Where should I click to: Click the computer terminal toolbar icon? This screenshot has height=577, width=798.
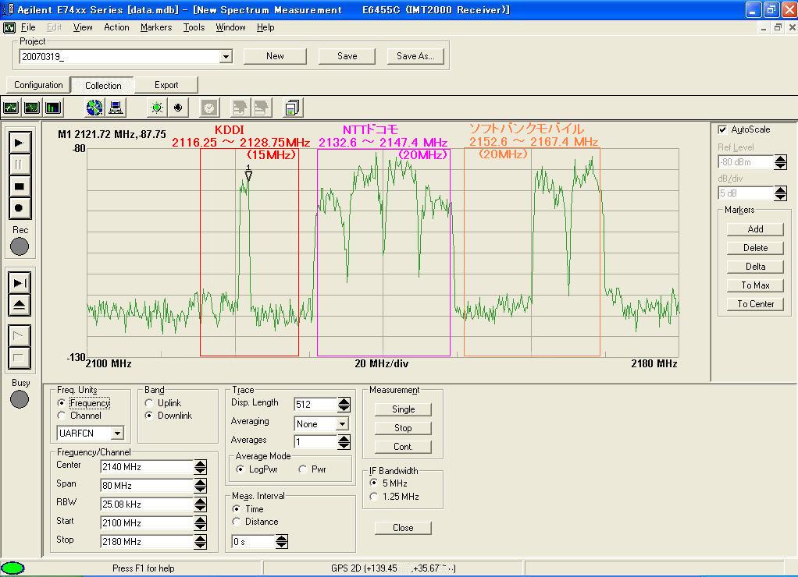[x=116, y=108]
